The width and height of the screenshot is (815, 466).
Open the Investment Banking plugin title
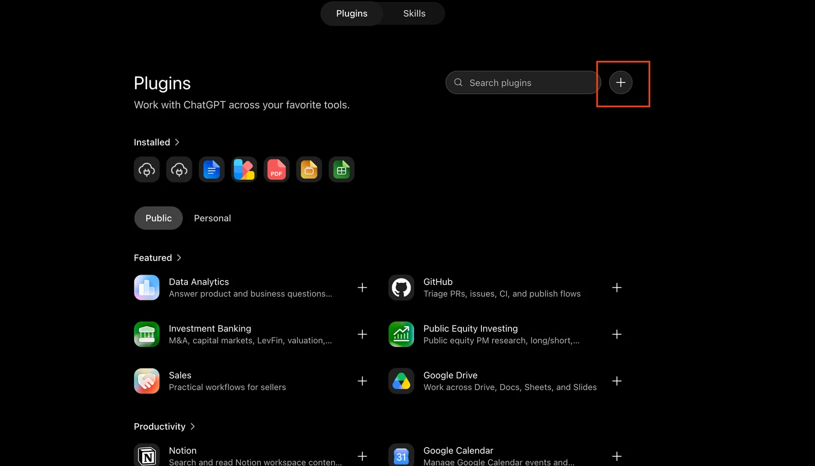[210, 329]
